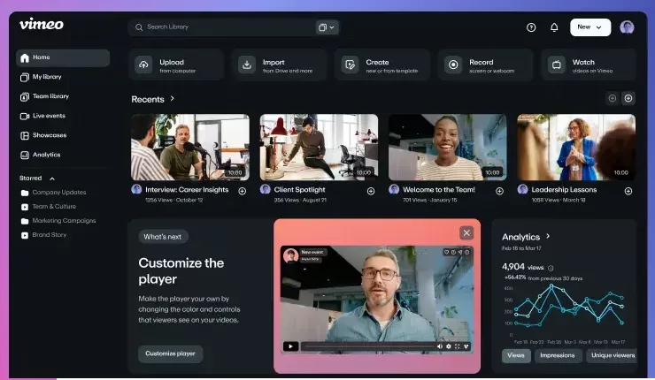
Task: Open the Welcome to the Team! thumbnail
Action: click(x=448, y=148)
